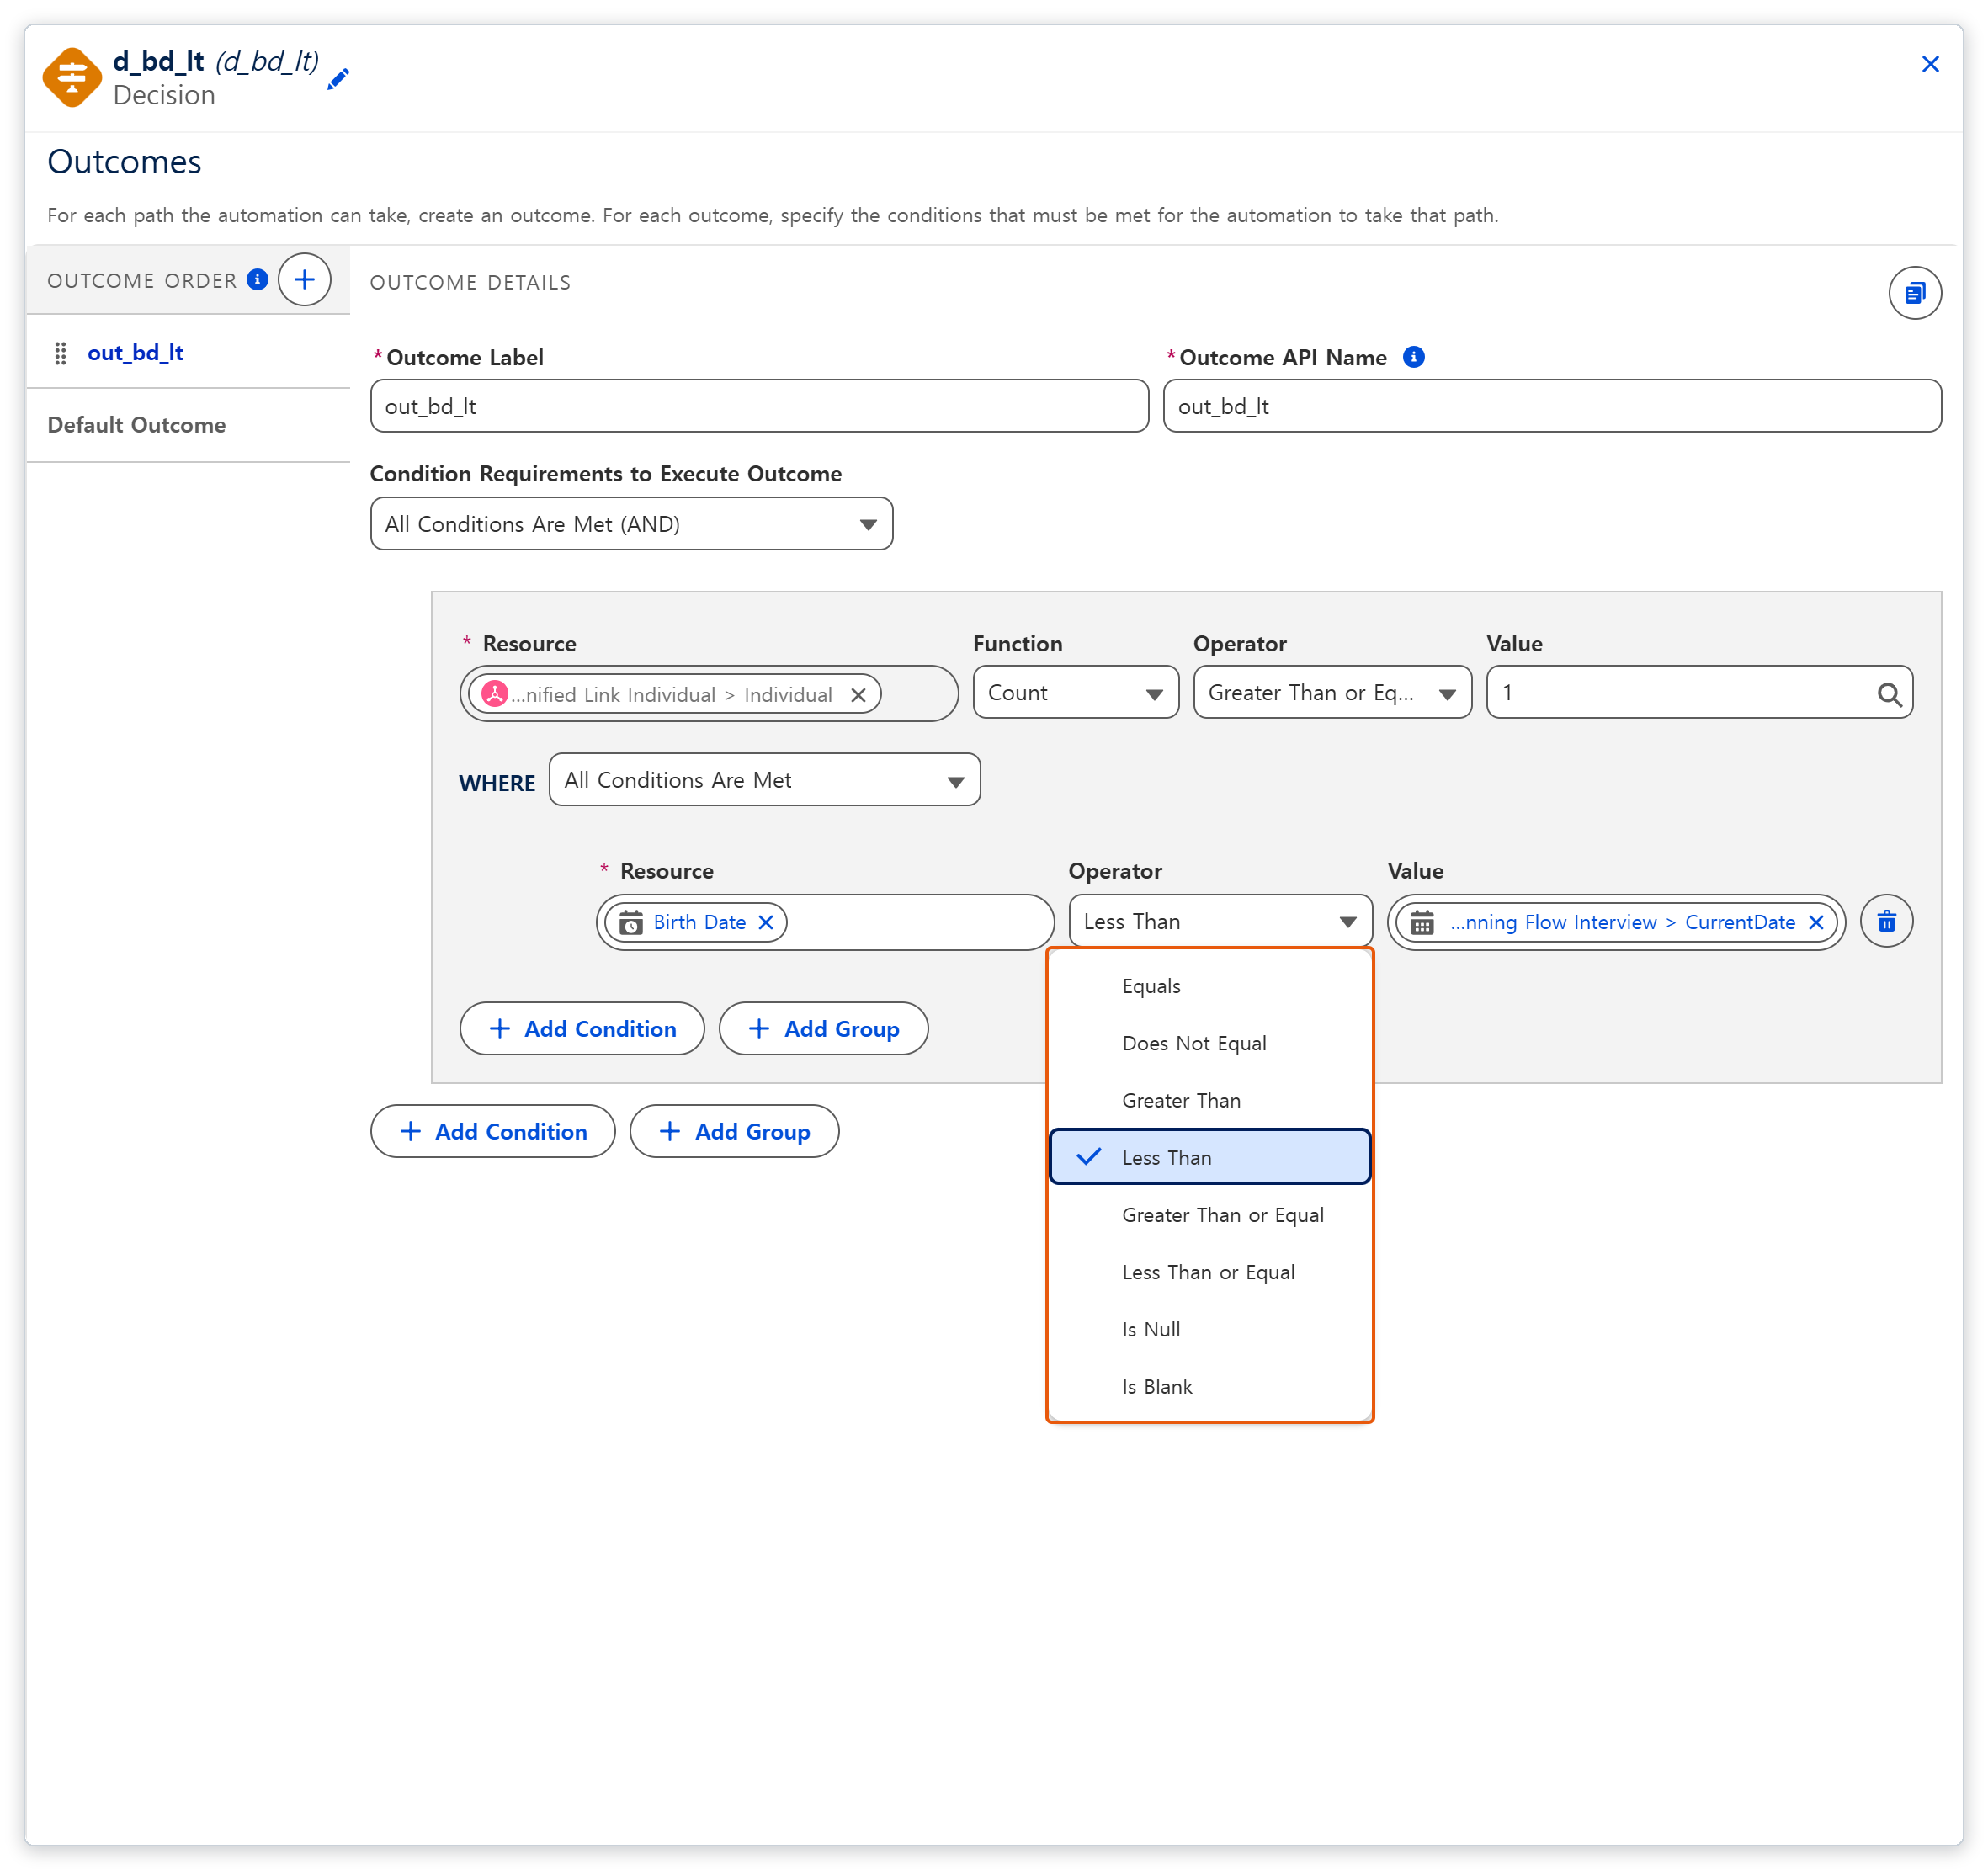The image size is (1988, 1870).
Task: Edit the d_bd_lt label with the pencil icon
Action: [338, 79]
